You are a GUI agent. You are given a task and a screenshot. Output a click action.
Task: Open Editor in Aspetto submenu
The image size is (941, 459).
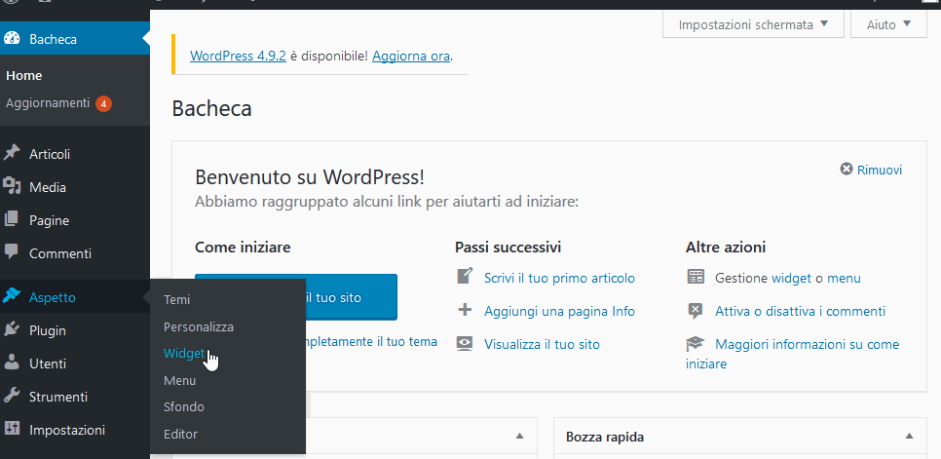(x=180, y=434)
